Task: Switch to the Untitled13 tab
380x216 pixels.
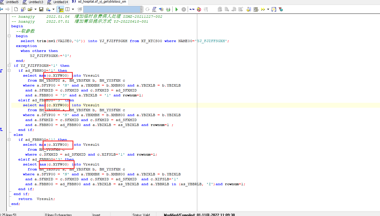Action: pos(36,2)
